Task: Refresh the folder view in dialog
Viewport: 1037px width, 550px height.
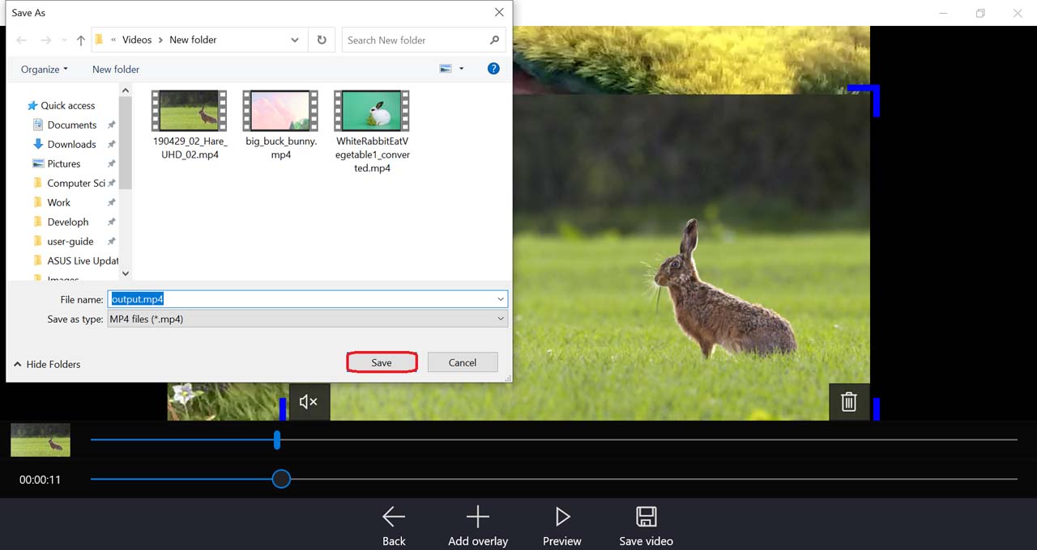Action: pyautogui.click(x=322, y=40)
